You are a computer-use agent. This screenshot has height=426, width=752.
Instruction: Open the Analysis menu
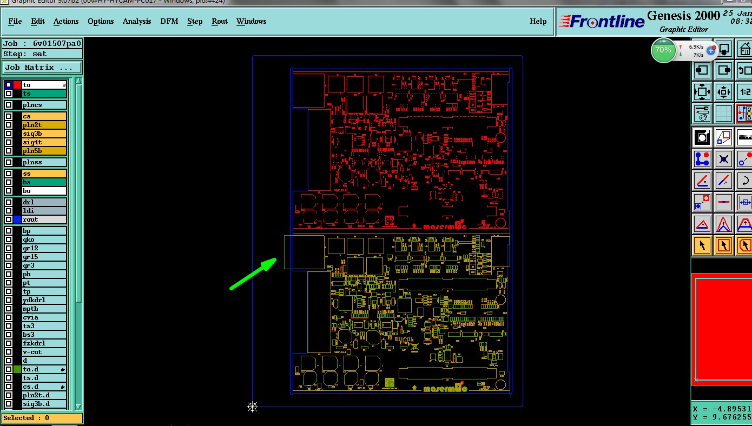pyautogui.click(x=137, y=21)
